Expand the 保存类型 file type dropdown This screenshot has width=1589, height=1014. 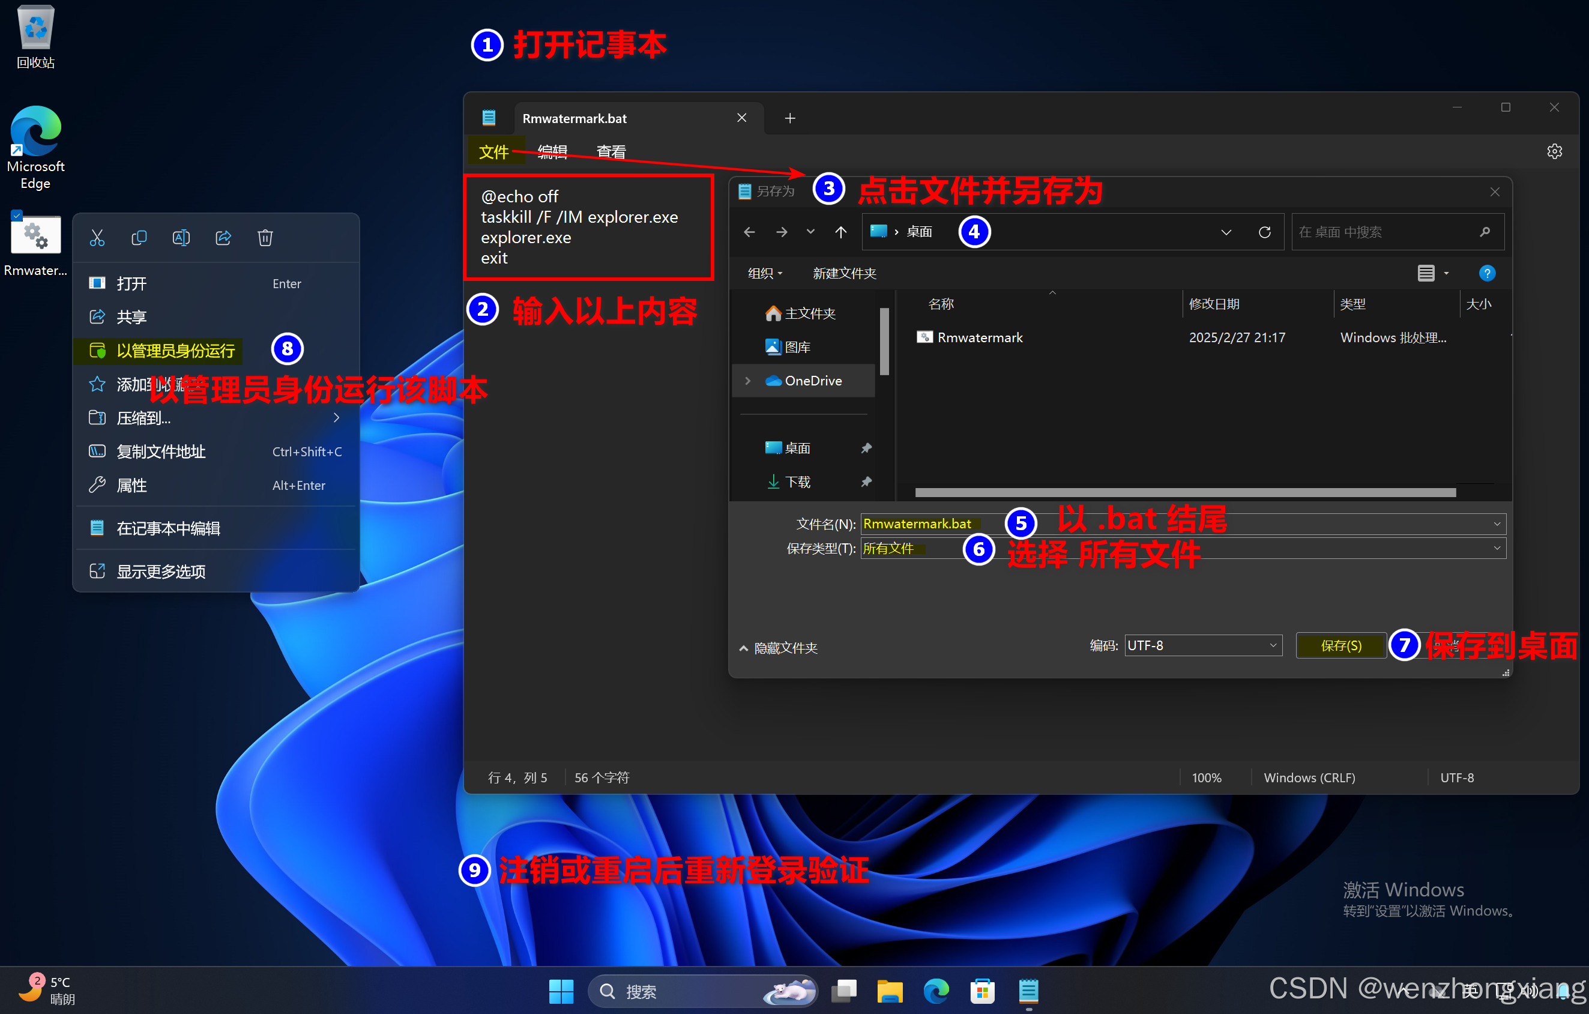coord(1497,549)
